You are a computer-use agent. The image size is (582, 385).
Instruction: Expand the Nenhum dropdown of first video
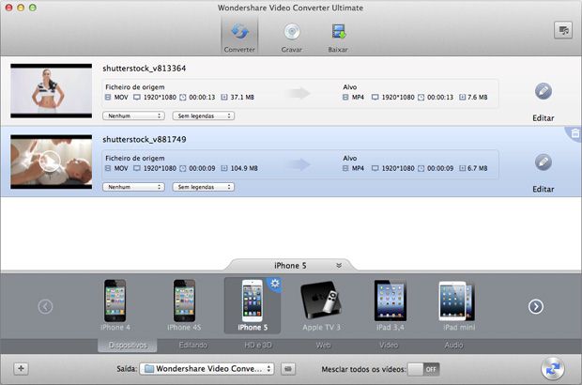click(134, 115)
